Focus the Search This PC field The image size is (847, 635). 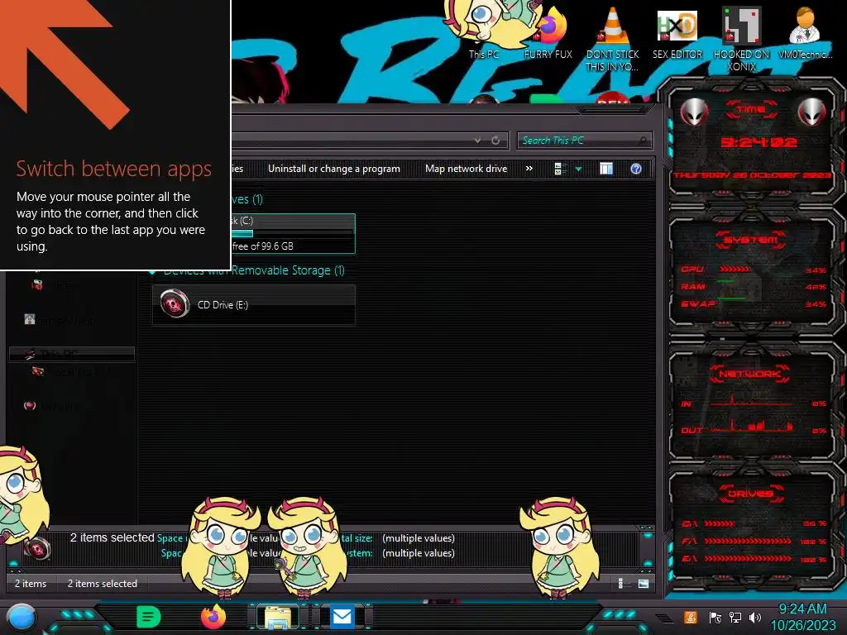tap(583, 141)
